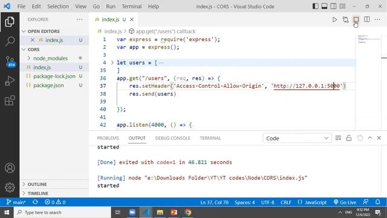This screenshot has width=387, height=218.
Task: Open the File menu
Action: [21, 7]
